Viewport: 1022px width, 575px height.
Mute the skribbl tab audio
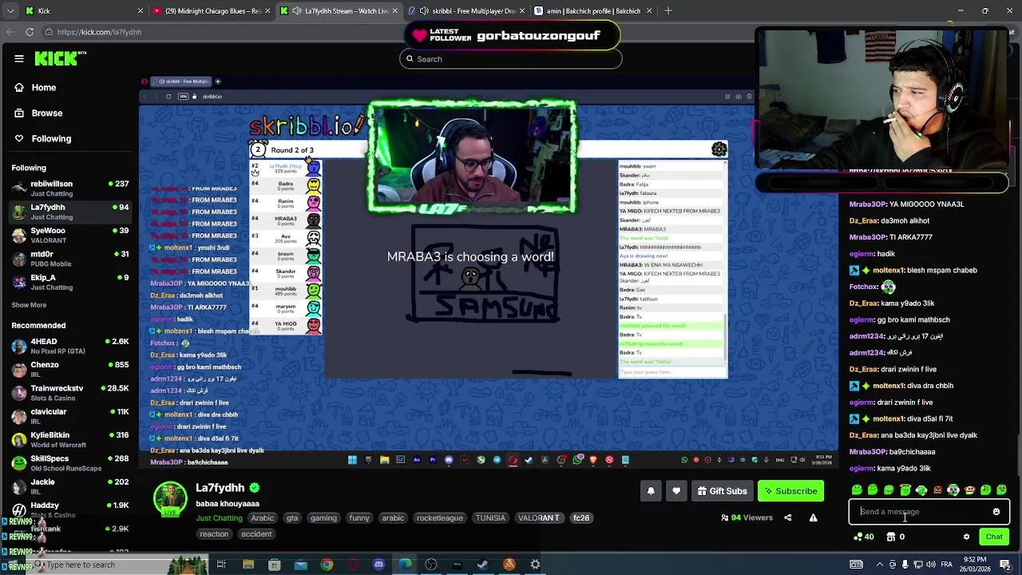[x=424, y=11]
